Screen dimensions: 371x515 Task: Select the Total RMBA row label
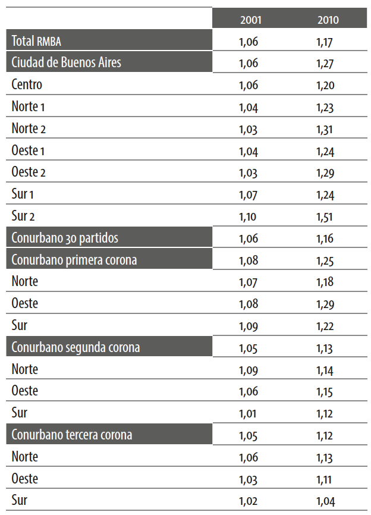point(37,41)
